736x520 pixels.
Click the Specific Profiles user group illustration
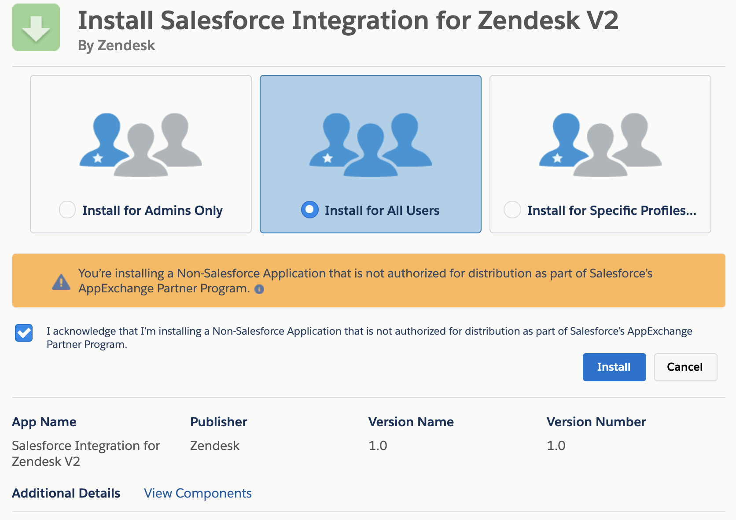coord(600,145)
